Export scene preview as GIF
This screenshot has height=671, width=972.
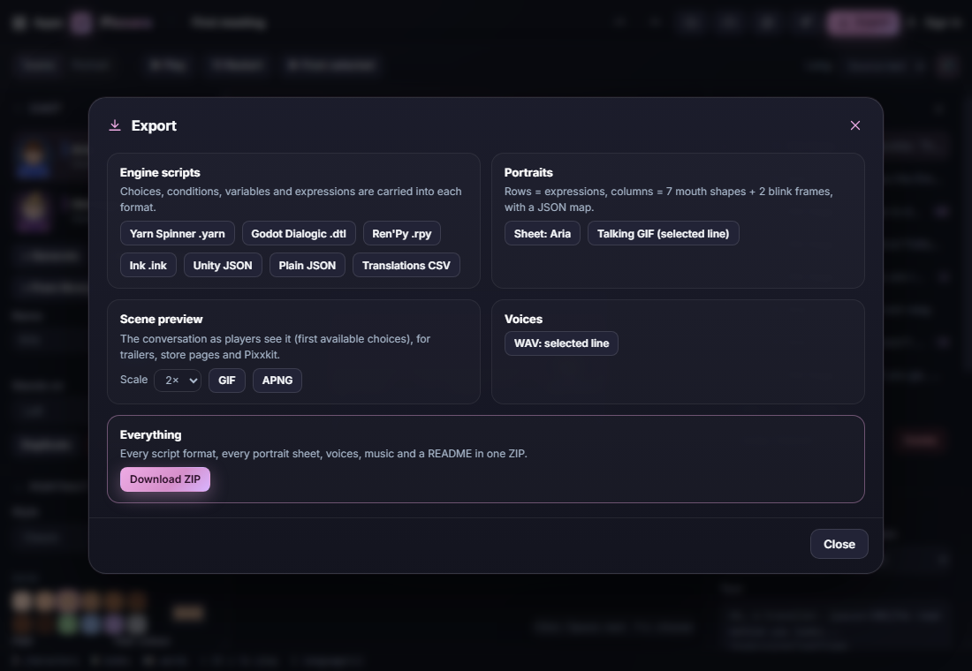click(227, 381)
